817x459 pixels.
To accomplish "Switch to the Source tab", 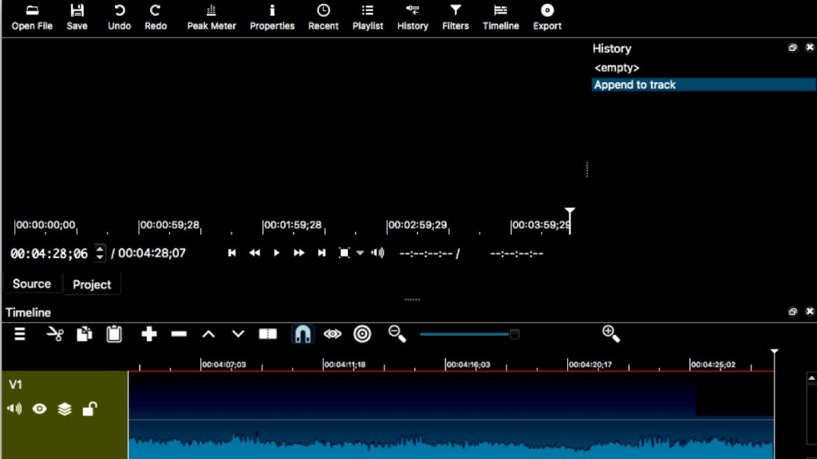I will [32, 284].
